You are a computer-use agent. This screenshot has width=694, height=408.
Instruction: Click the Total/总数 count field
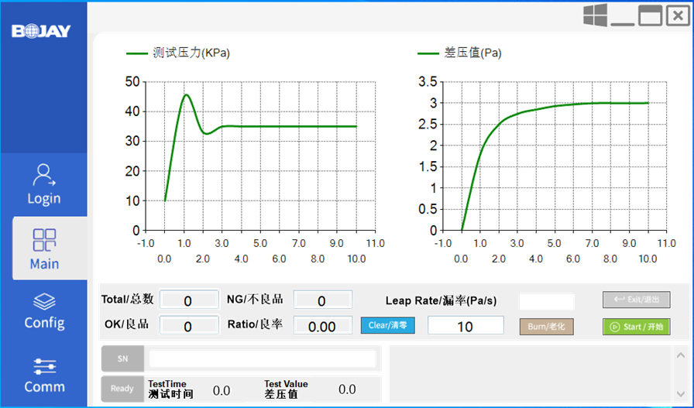click(188, 300)
